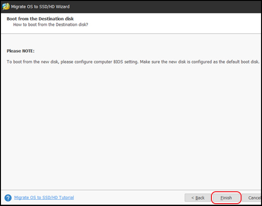262x206 pixels.
Task: Click the 'How to boot from the Destination disk?' subtitle
Action: pos(50,25)
